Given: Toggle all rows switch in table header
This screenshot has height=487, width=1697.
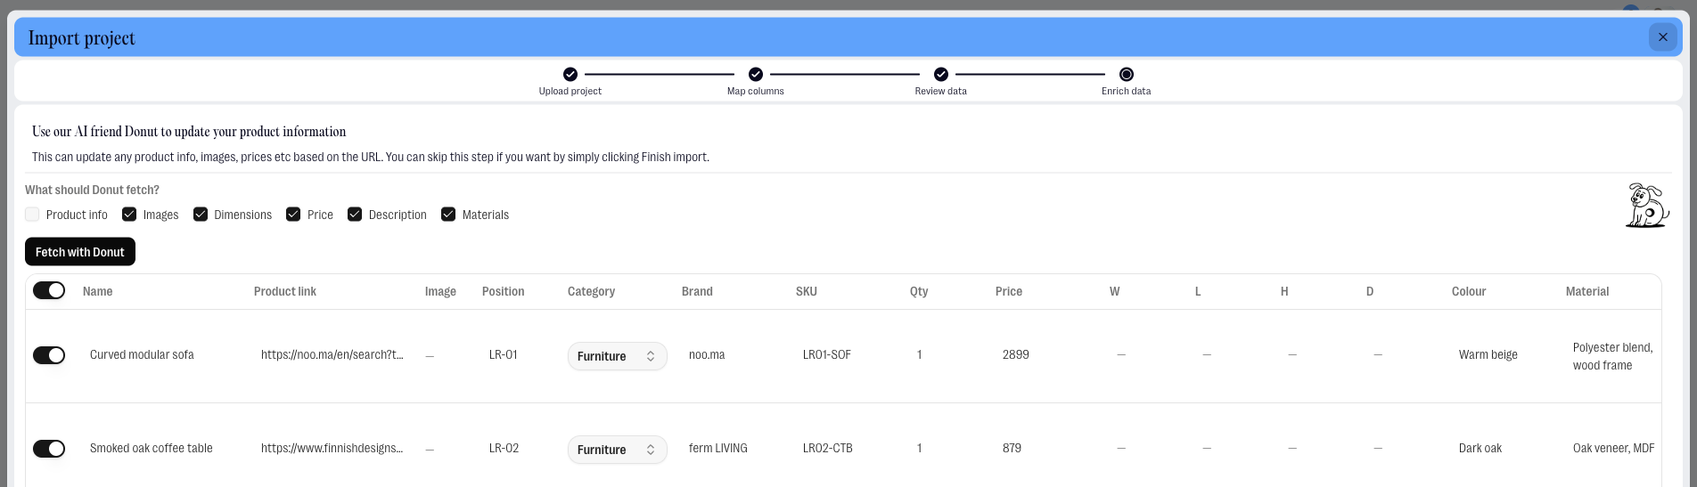Looking at the screenshot, I should (49, 291).
